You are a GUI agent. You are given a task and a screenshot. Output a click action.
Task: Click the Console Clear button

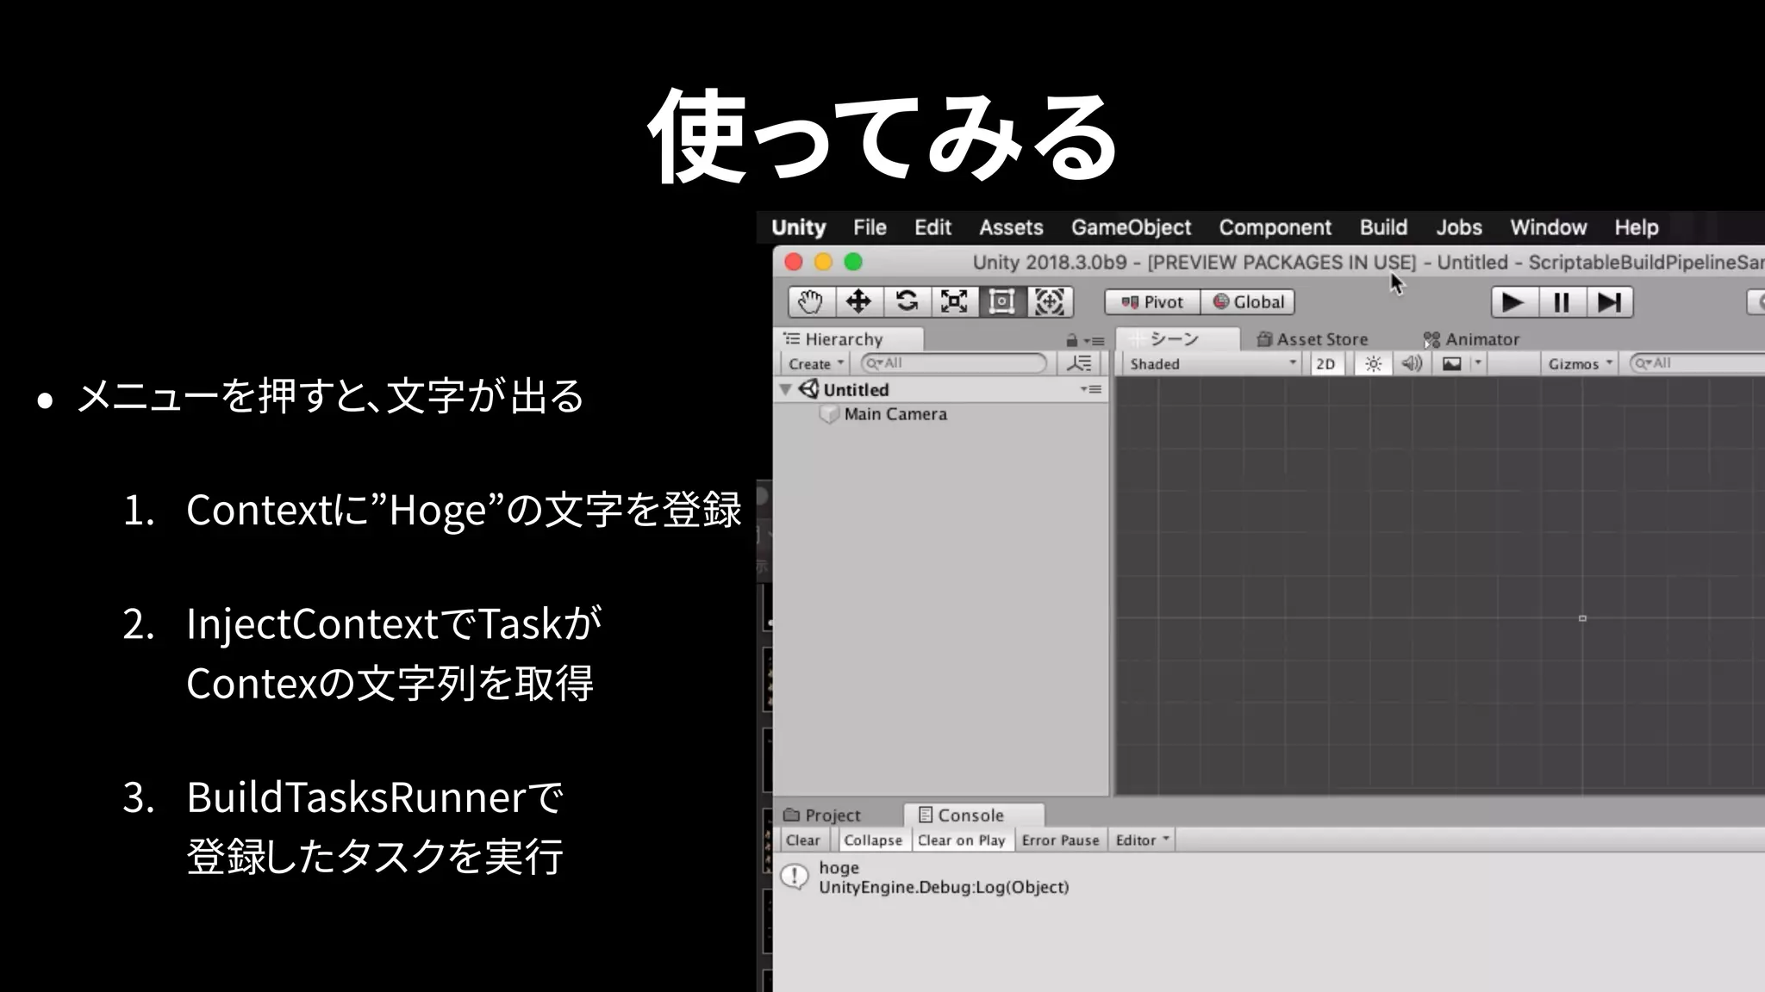tap(803, 840)
